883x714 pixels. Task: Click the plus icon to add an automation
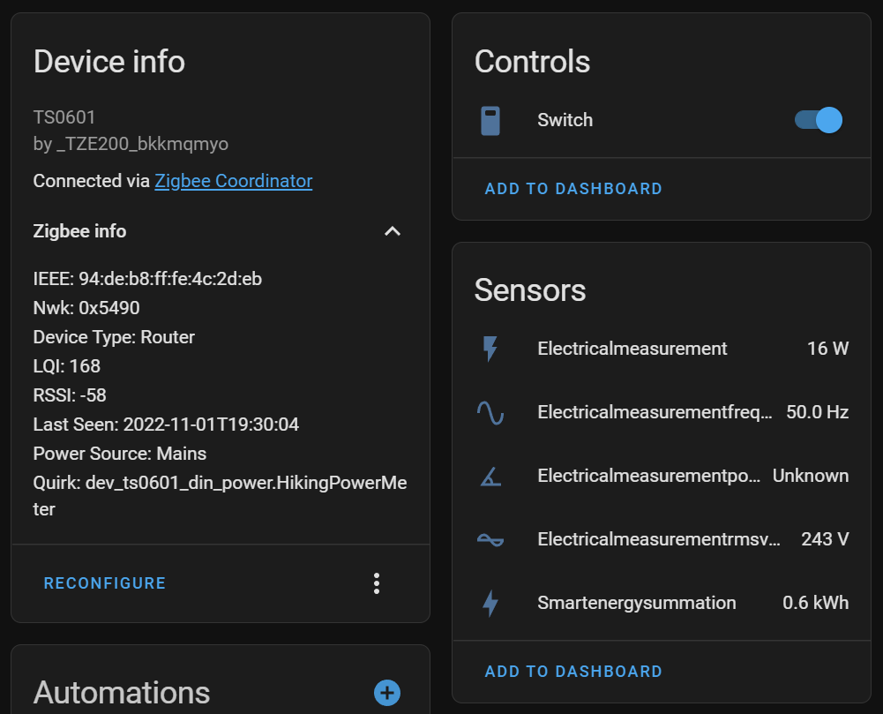[x=386, y=693]
